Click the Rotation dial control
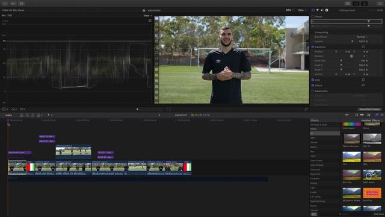This screenshot has height=217, width=385. (351, 56)
